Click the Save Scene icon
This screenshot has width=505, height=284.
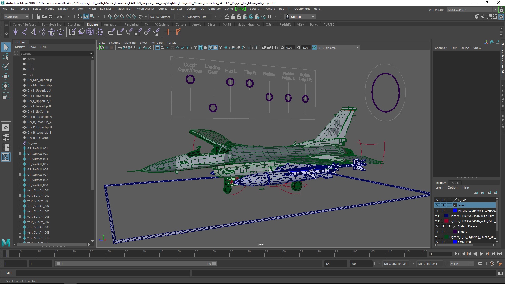click(x=50, y=17)
